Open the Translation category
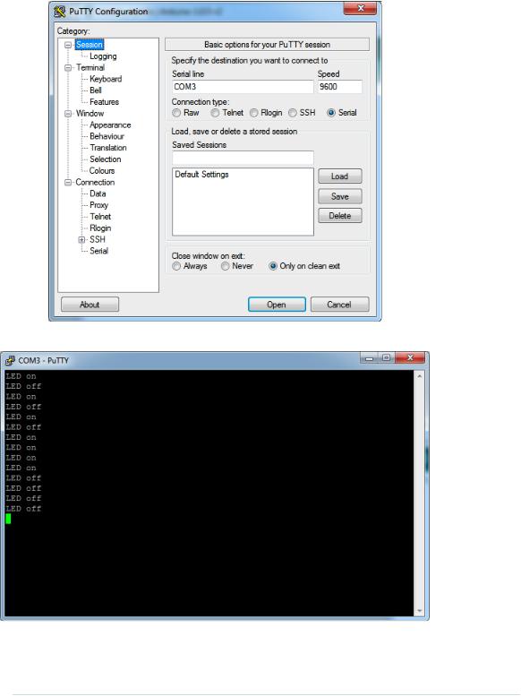 click(x=107, y=148)
